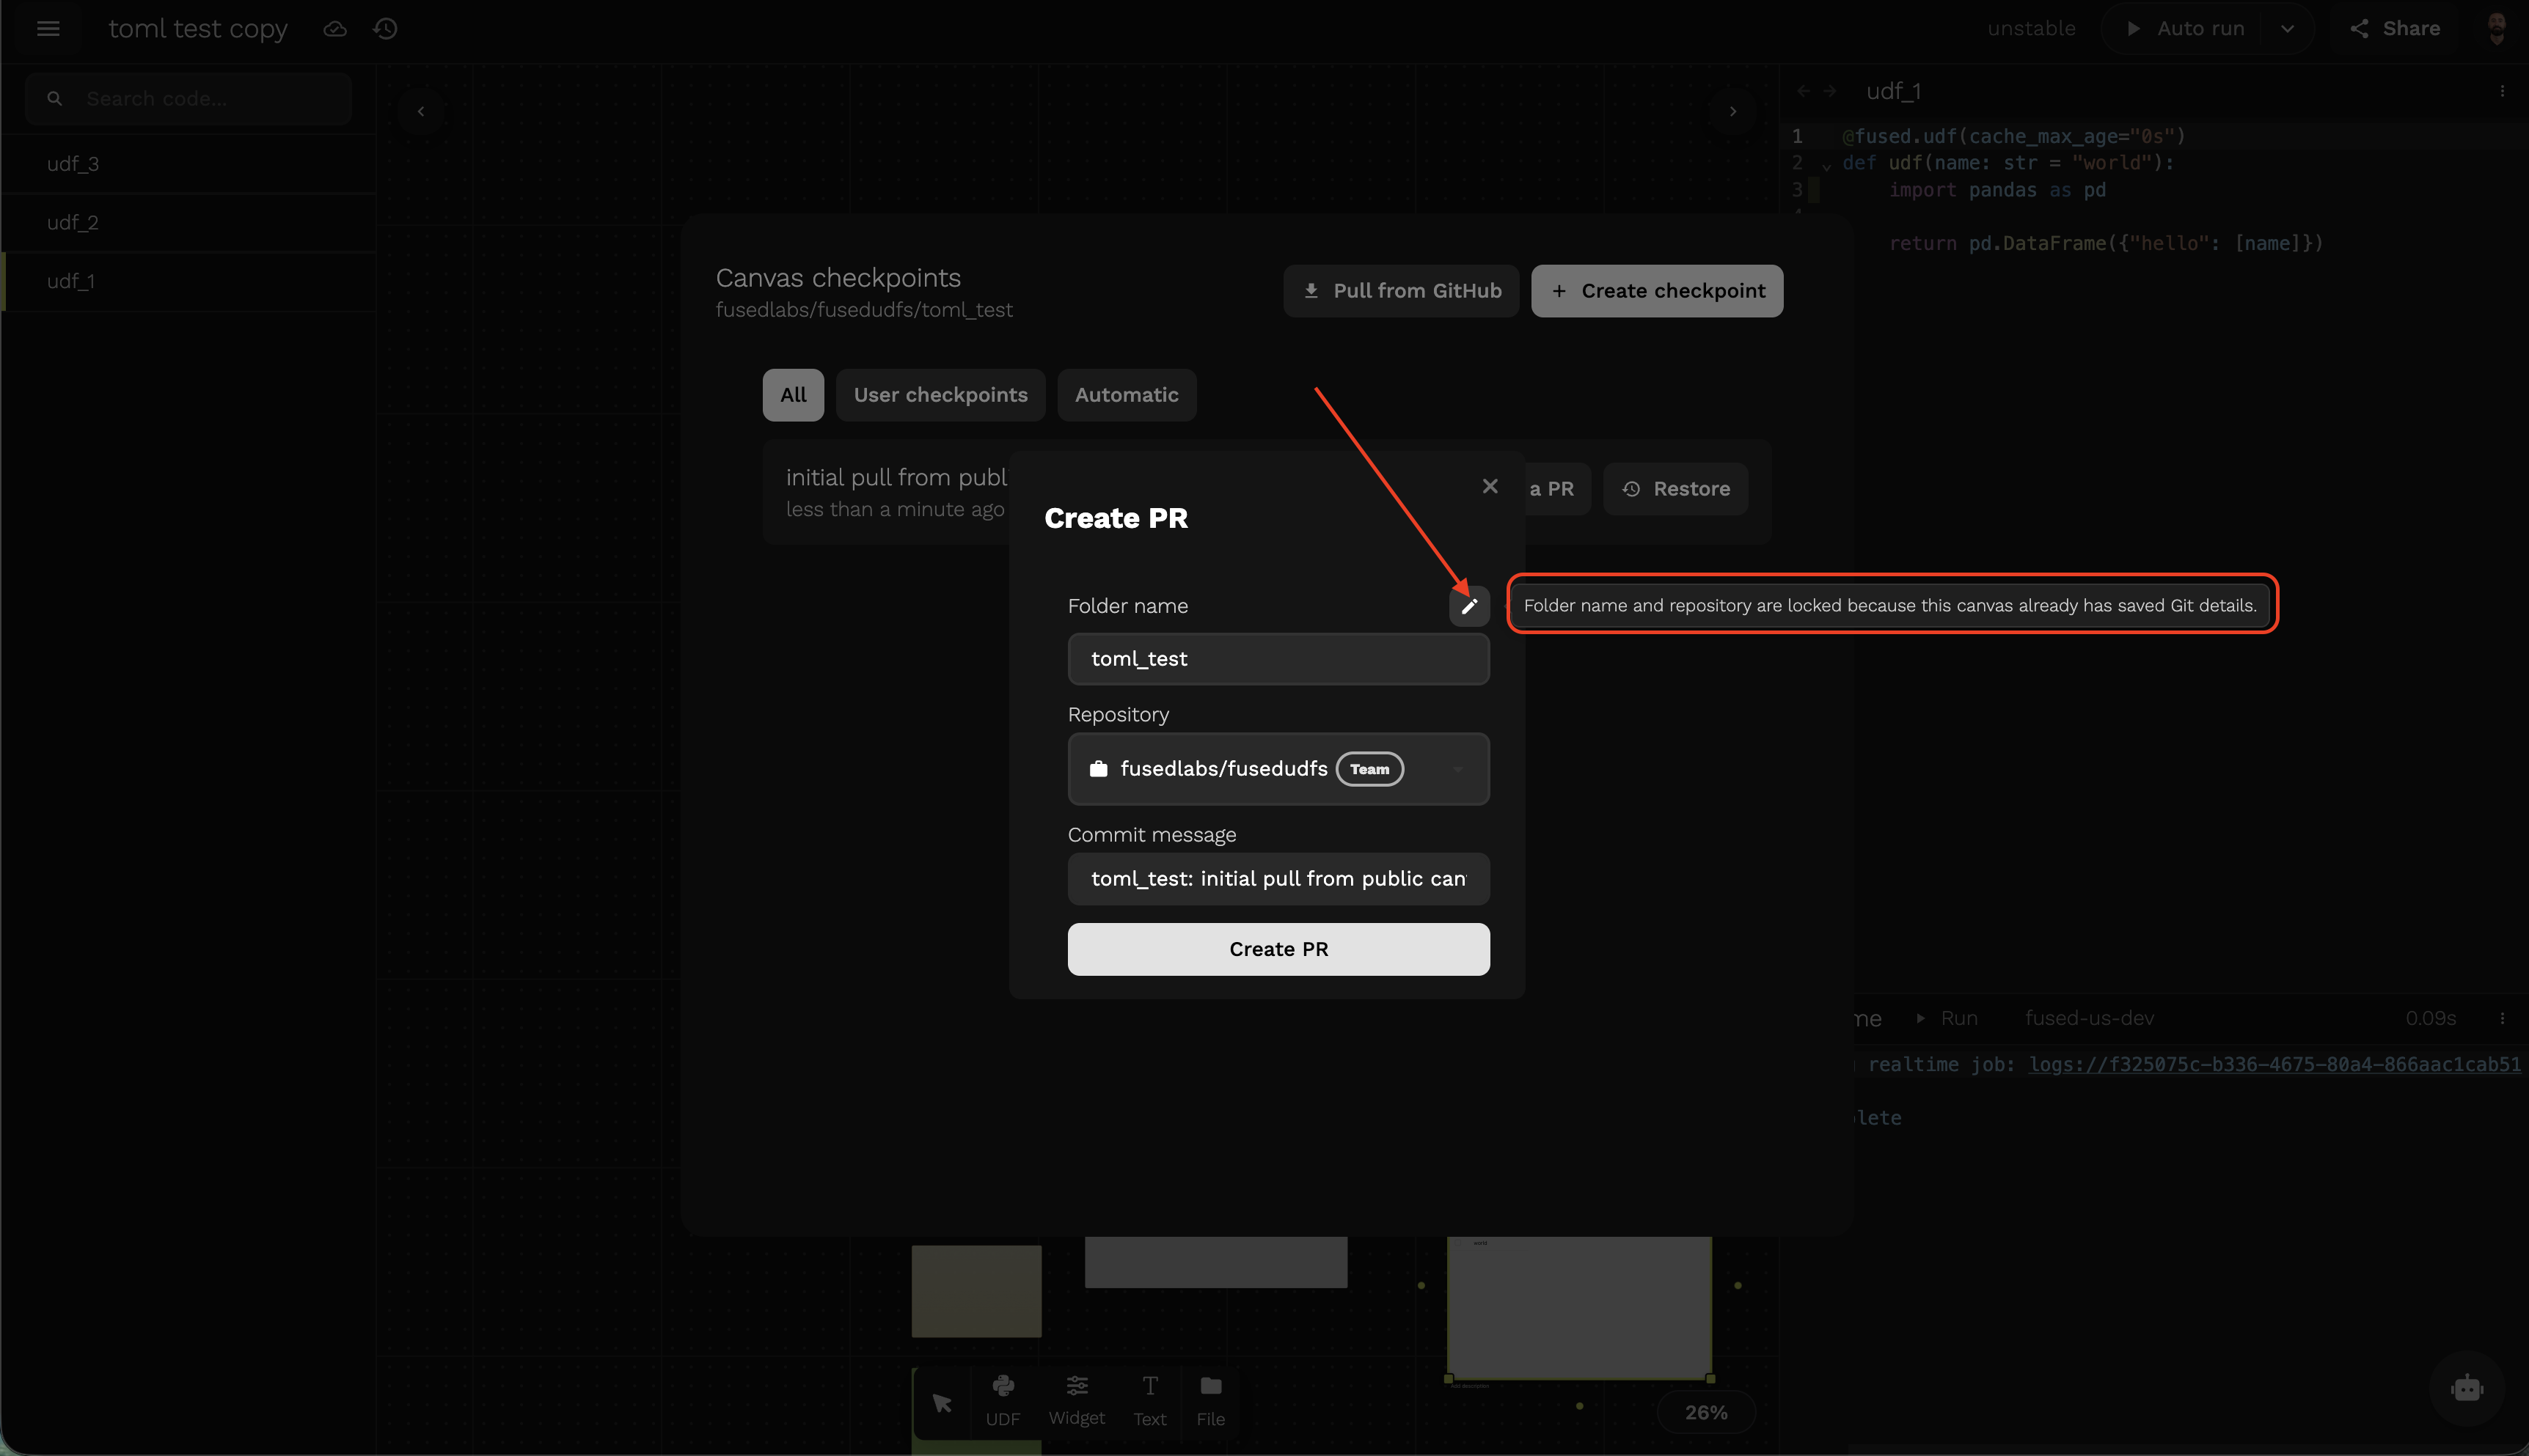Collapse the left canvas panel arrow
Viewport: 2529px width, 1456px height.
point(421,111)
